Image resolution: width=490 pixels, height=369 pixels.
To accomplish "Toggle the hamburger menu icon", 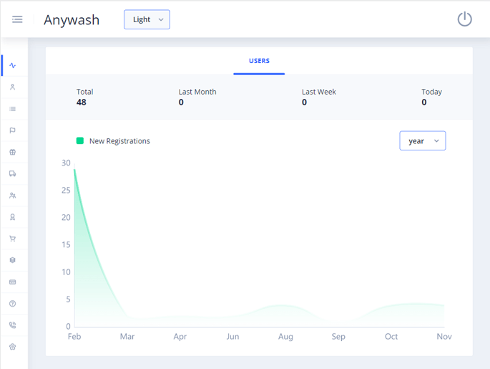I will pos(17,19).
